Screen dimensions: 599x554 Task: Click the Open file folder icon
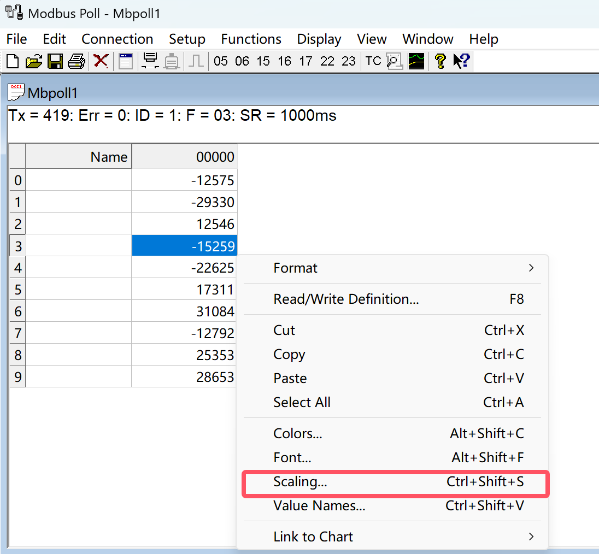click(x=34, y=61)
